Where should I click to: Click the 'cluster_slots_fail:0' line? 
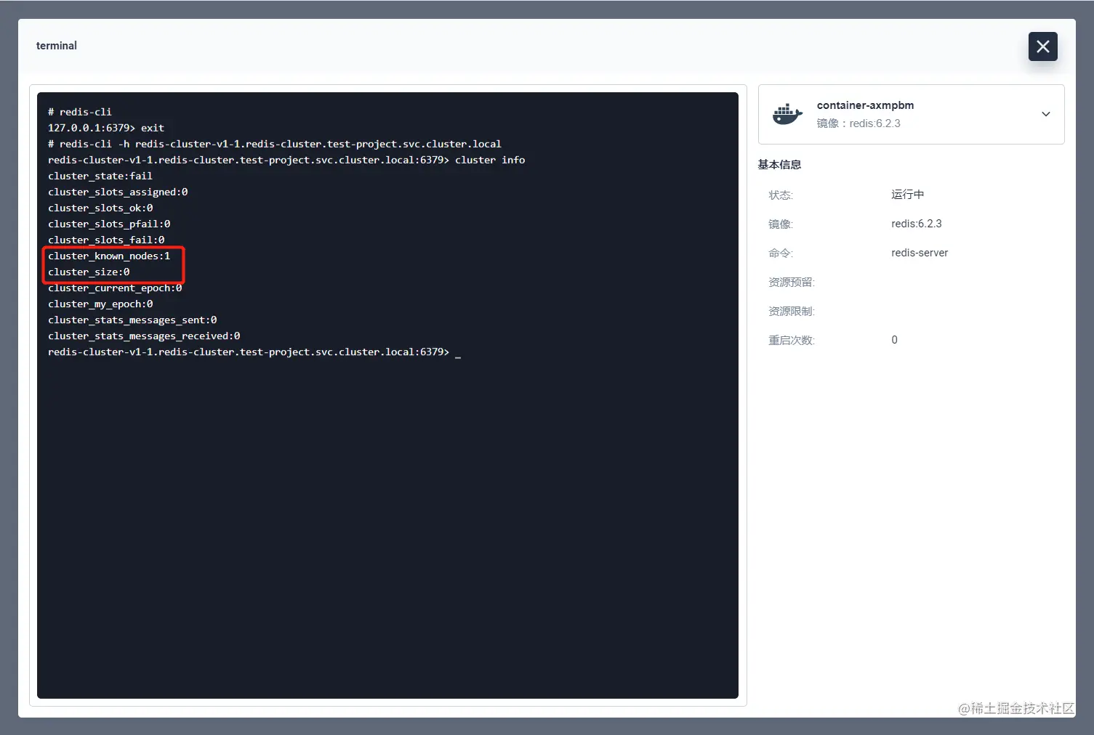point(106,240)
